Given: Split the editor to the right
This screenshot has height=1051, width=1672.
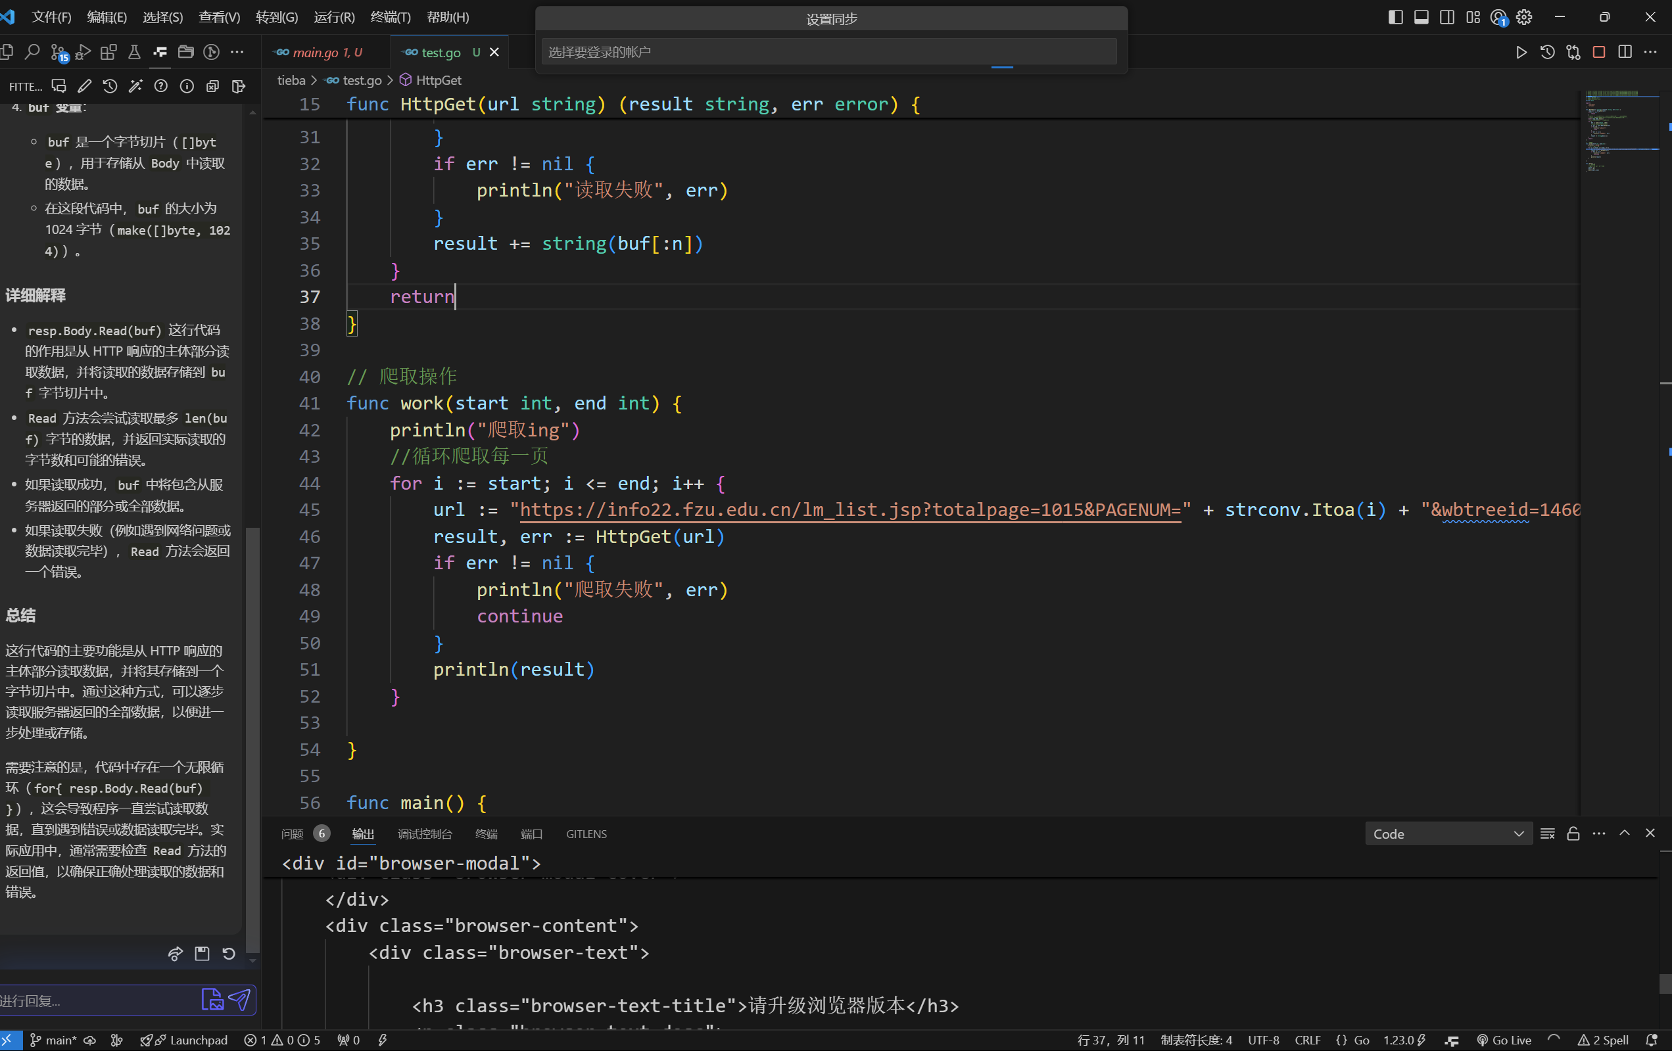Looking at the screenshot, I should (1625, 52).
